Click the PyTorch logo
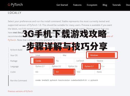130x96 pixels. click(x=15, y=5)
